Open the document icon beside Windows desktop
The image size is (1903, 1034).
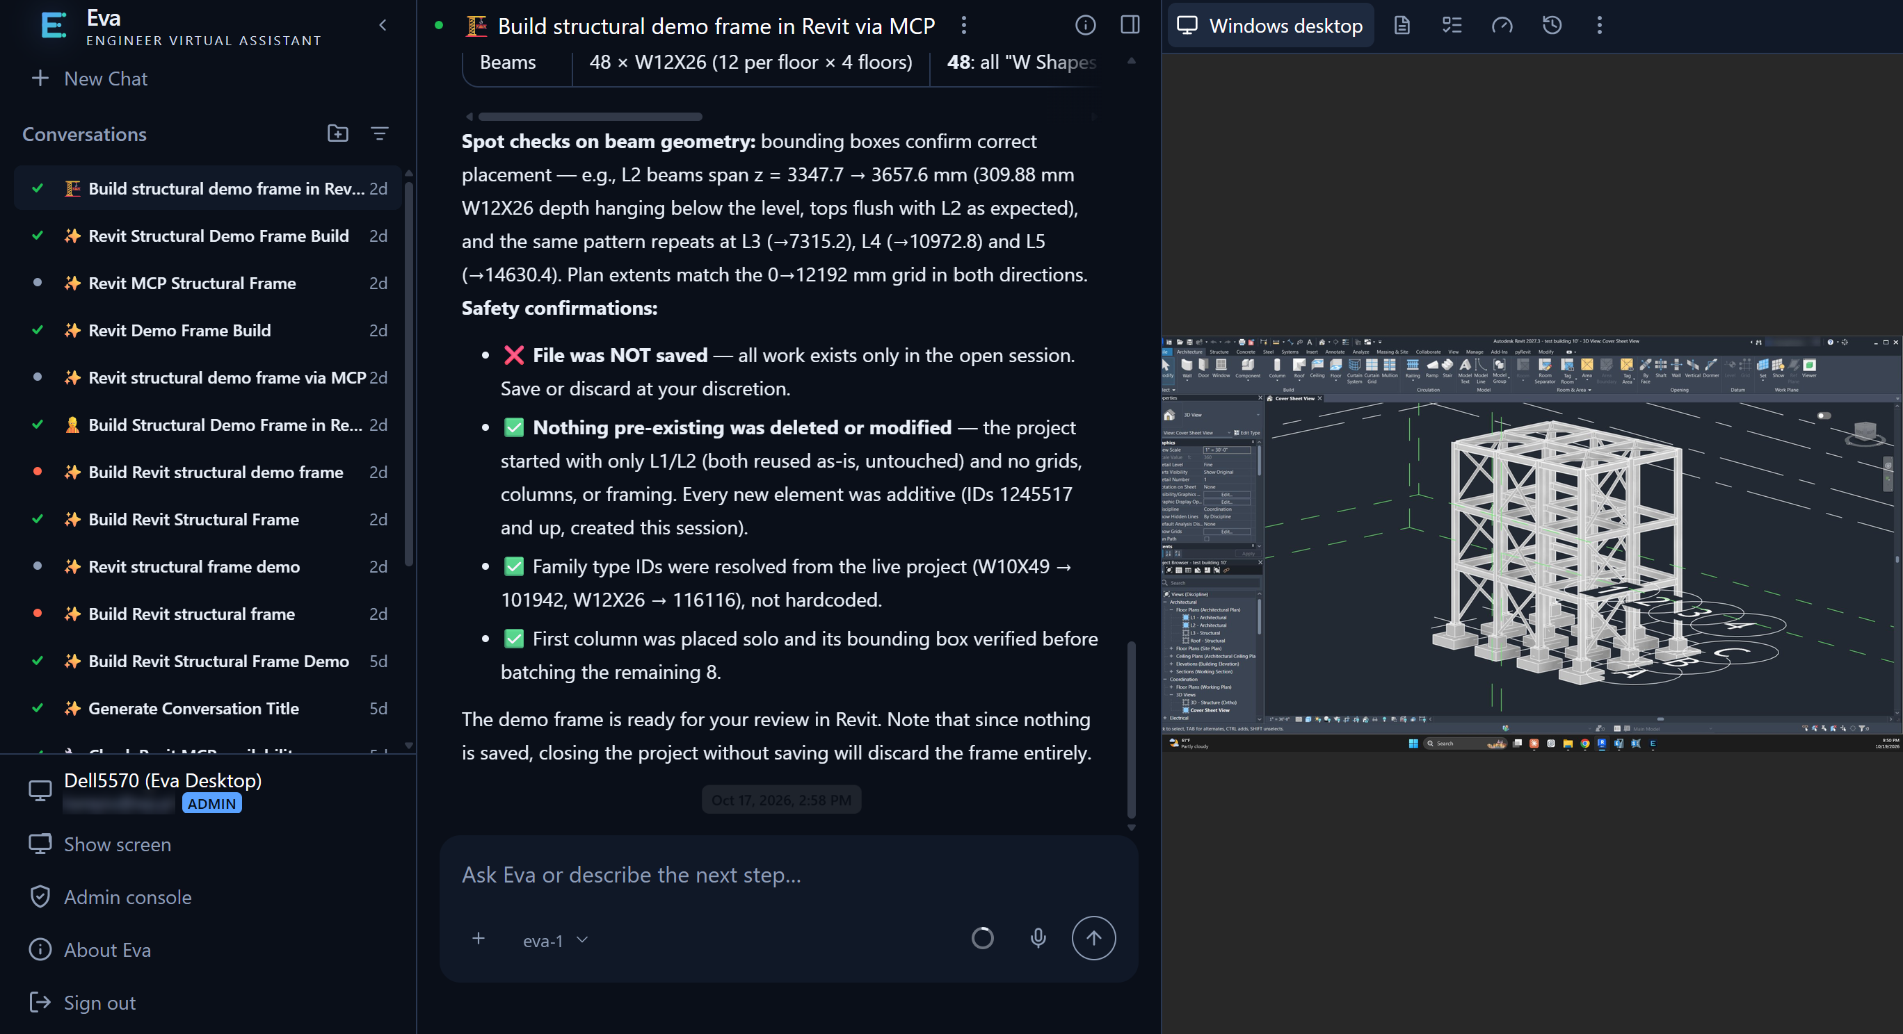tap(1402, 25)
